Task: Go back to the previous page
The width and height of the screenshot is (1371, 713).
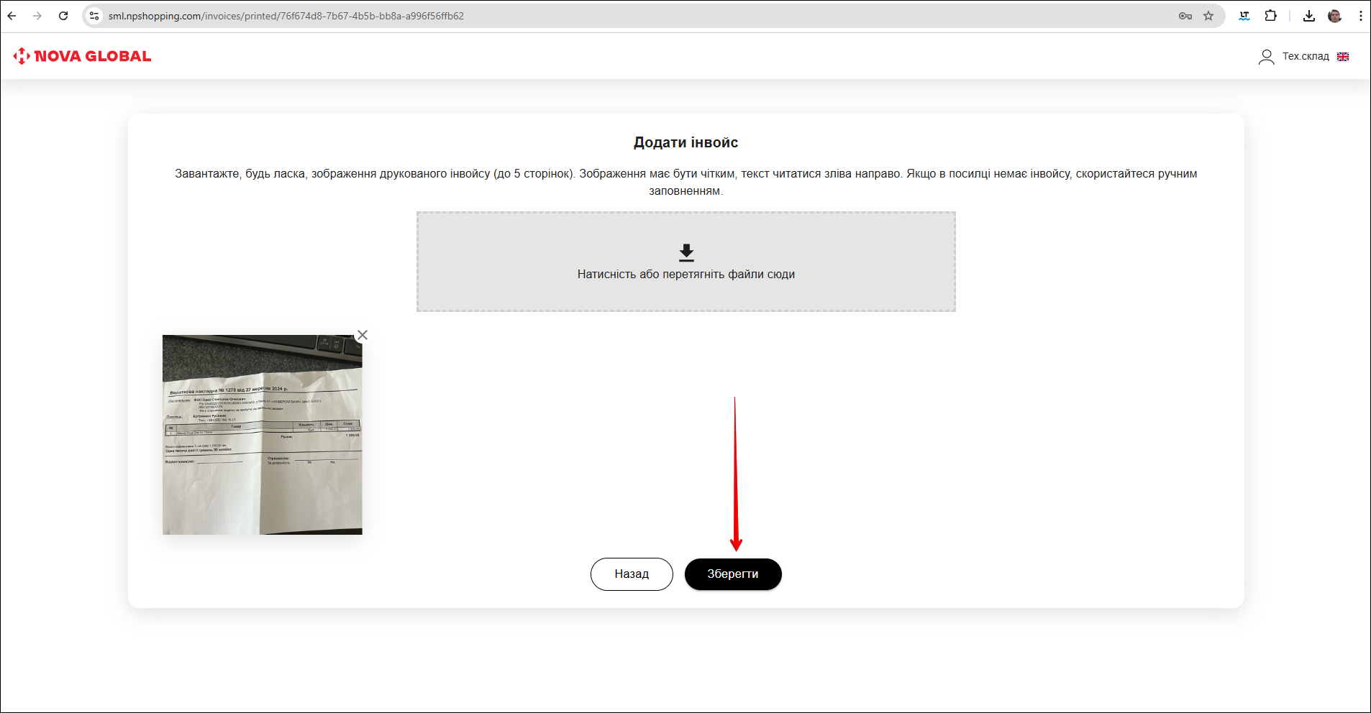Action: click(x=12, y=16)
